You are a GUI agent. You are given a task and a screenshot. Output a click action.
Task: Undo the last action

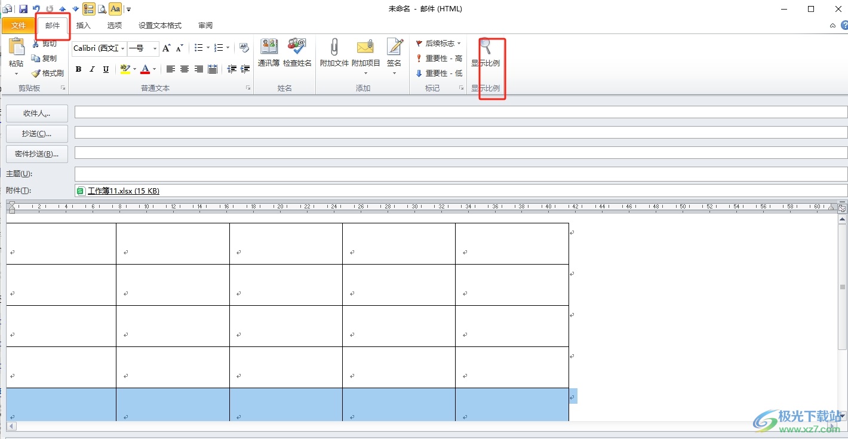36,9
